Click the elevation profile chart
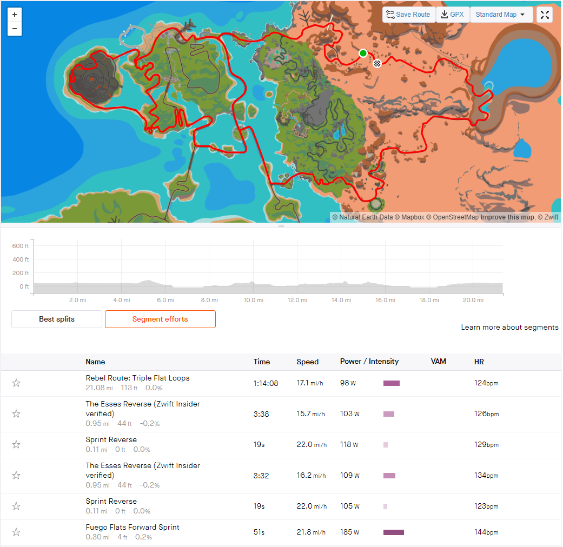Image resolution: width=563 pixels, height=547 pixels. (x=268, y=266)
